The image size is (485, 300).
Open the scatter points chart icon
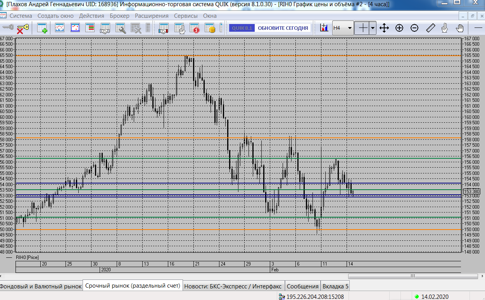pyautogui.click(x=75, y=28)
